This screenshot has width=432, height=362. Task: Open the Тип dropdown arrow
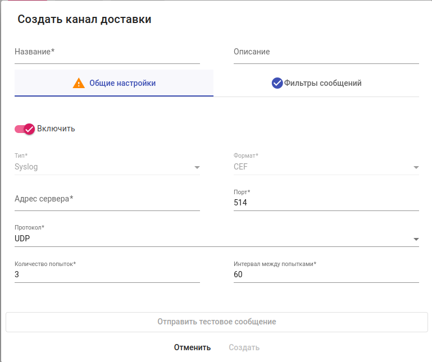[197, 167]
